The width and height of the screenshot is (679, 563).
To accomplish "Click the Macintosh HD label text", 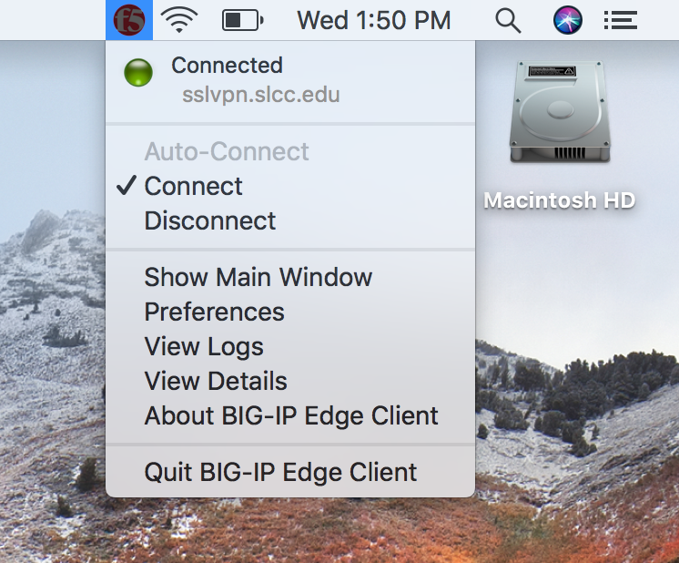I will pos(560,200).
